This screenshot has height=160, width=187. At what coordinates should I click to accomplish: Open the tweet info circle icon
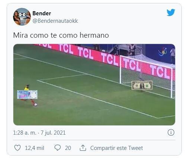pyautogui.click(x=171, y=132)
